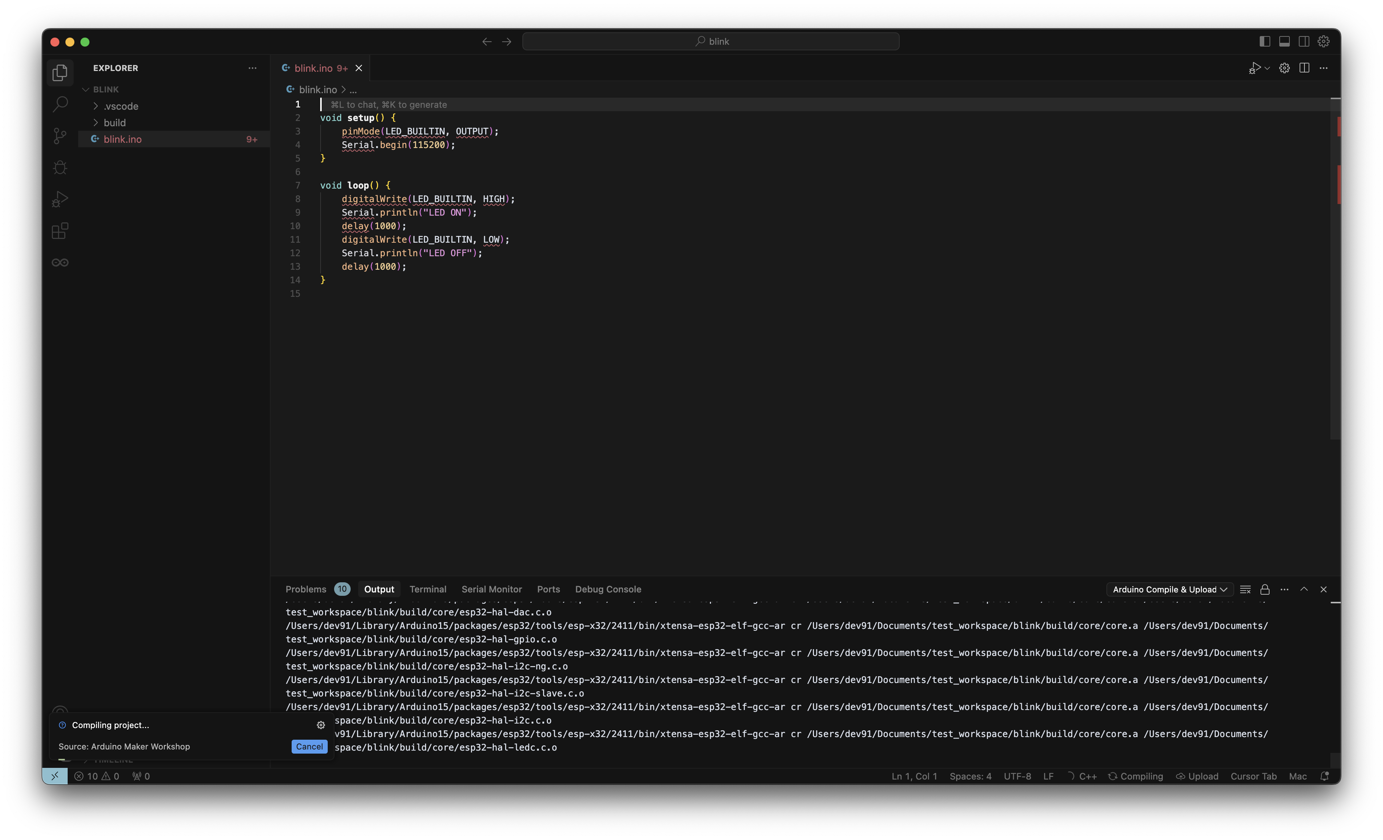
Task: Open the Extensions view
Action: point(60,231)
